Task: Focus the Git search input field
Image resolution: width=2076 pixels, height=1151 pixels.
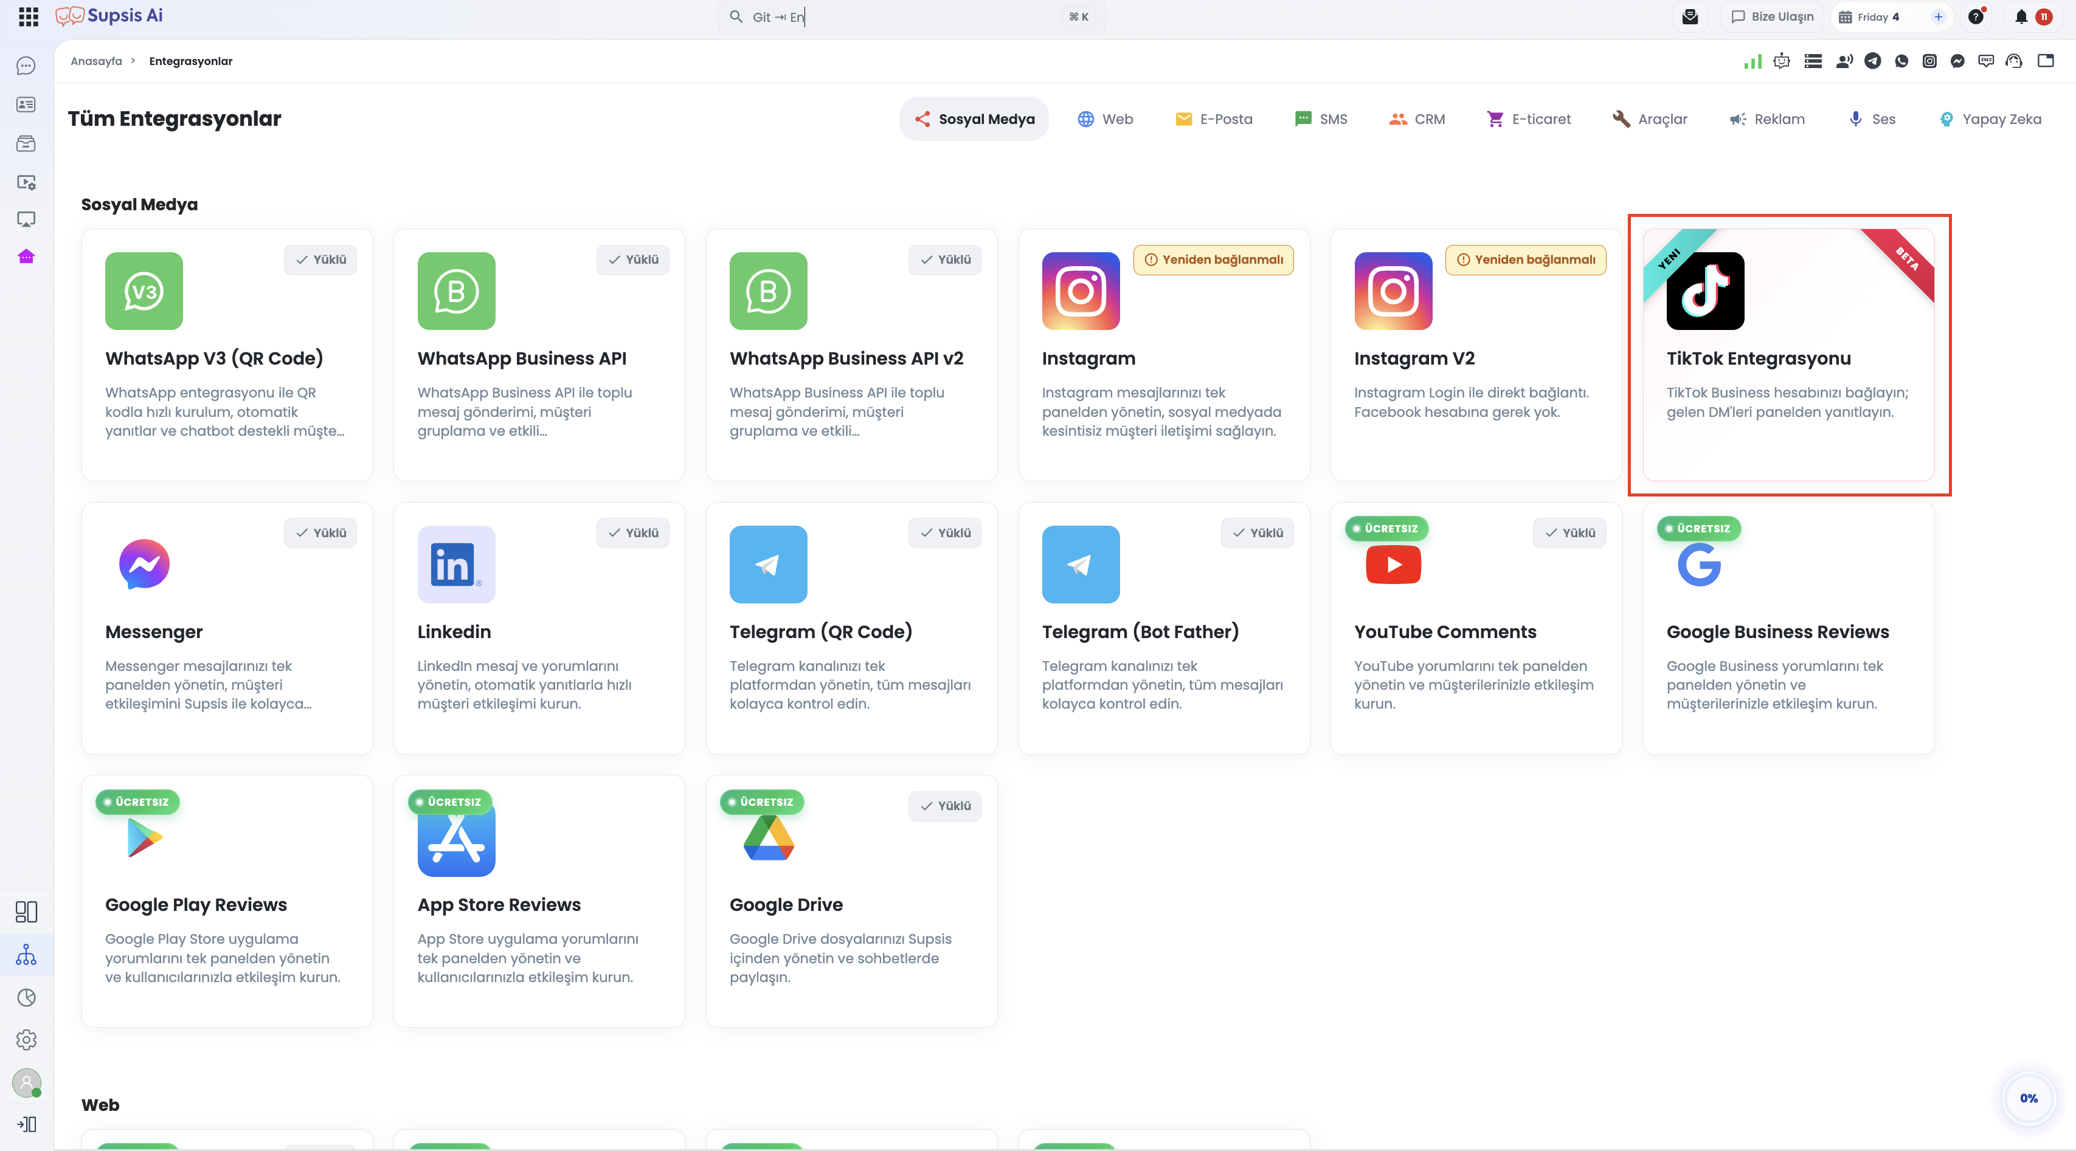Action: (911, 17)
